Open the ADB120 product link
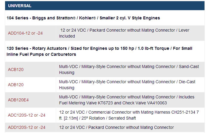The height and width of the screenshot is (133, 209). coord(16,85)
